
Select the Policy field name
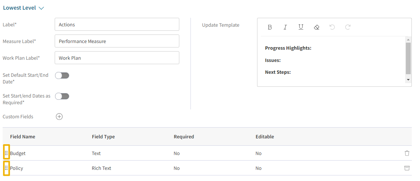pyautogui.click(x=17, y=168)
